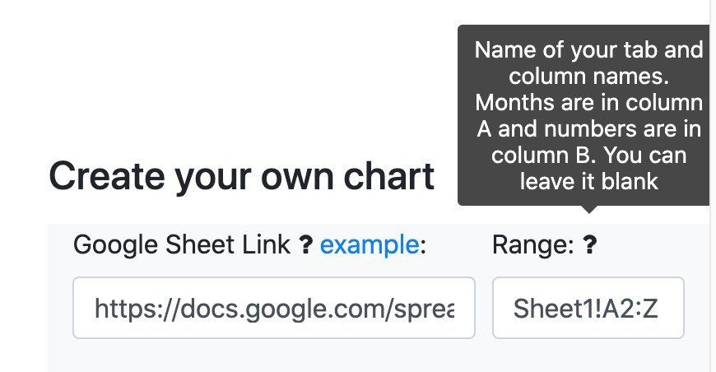The width and height of the screenshot is (716, 372).
Task: Click the colon after the example link
Action: point(422,244)
